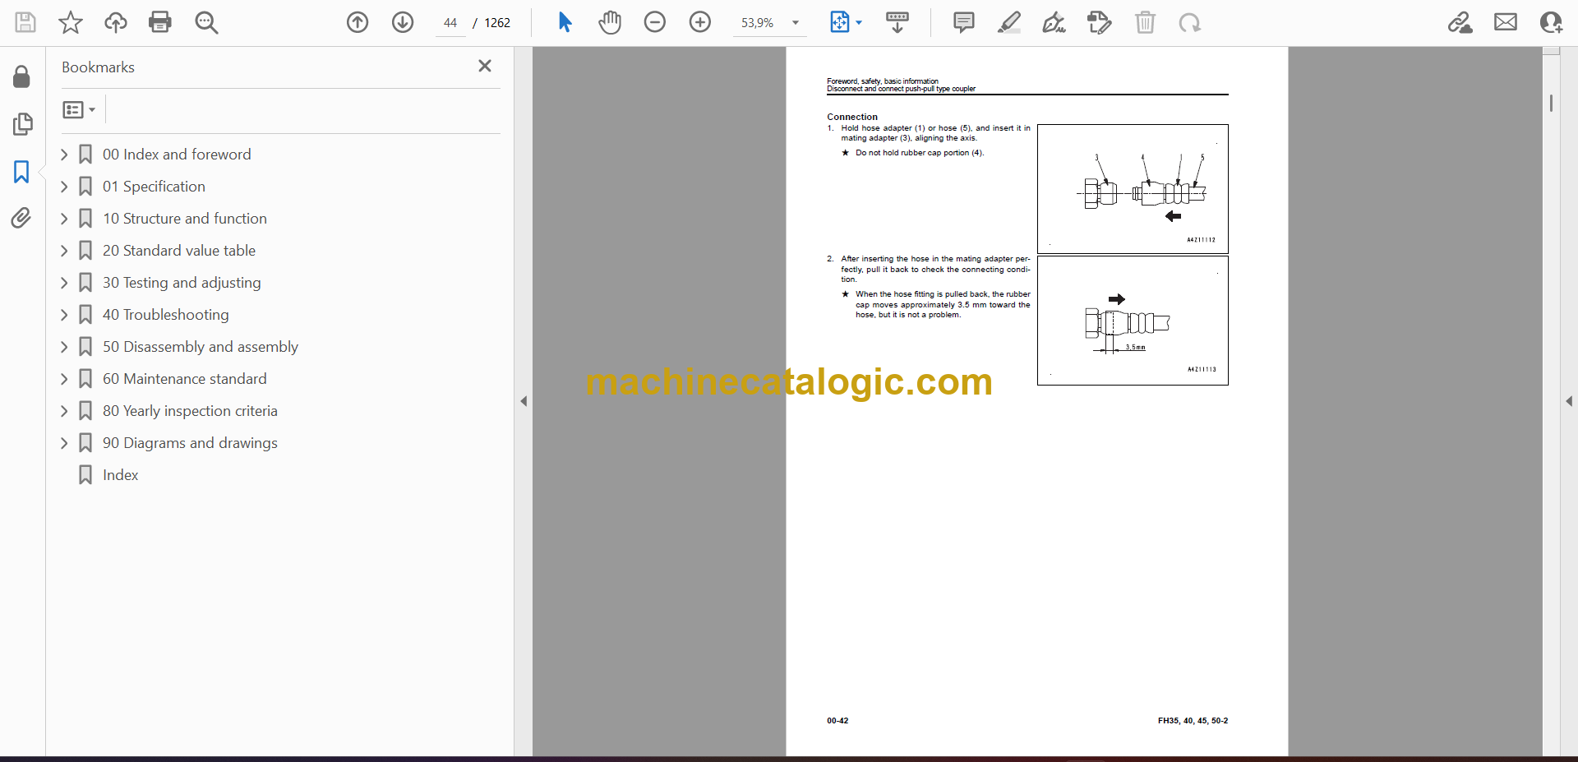Image resolution: width=1578 pixels, height=762 pixels.
Task: Expand the 60 Maintenance standard bookmark
Action: (64, 379)
